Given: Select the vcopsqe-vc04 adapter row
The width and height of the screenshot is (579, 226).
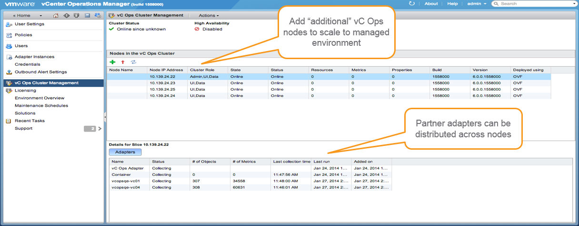Looking at the screenshot, I should pyautogui.click(x=250, y=187).
